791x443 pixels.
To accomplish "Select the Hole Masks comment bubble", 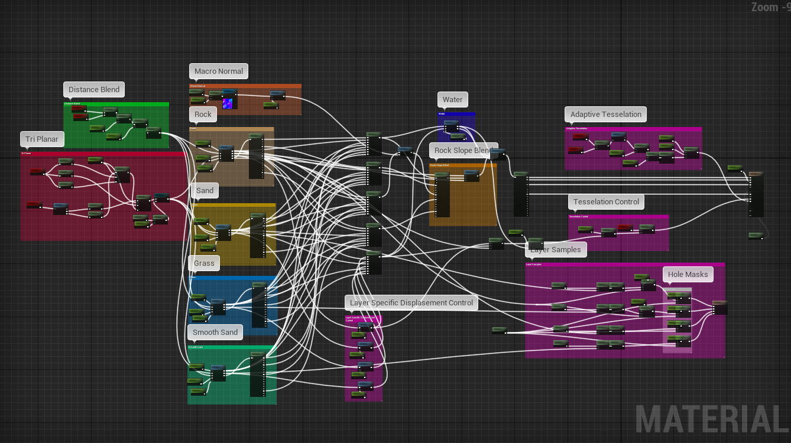I will click(x=688, y=274).
